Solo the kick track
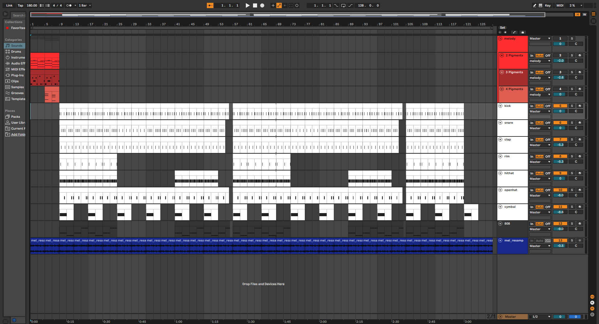The width and height of the screenshot is (599, 324). click(x=572, y=106)
